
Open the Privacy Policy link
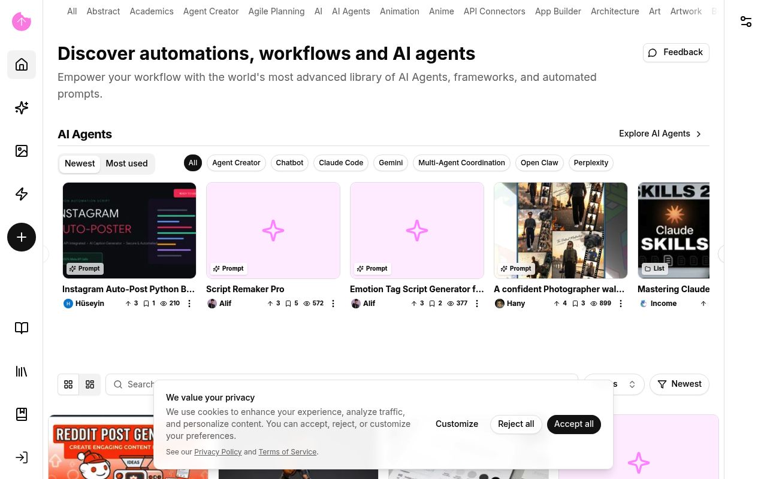(x=218, y=452)
